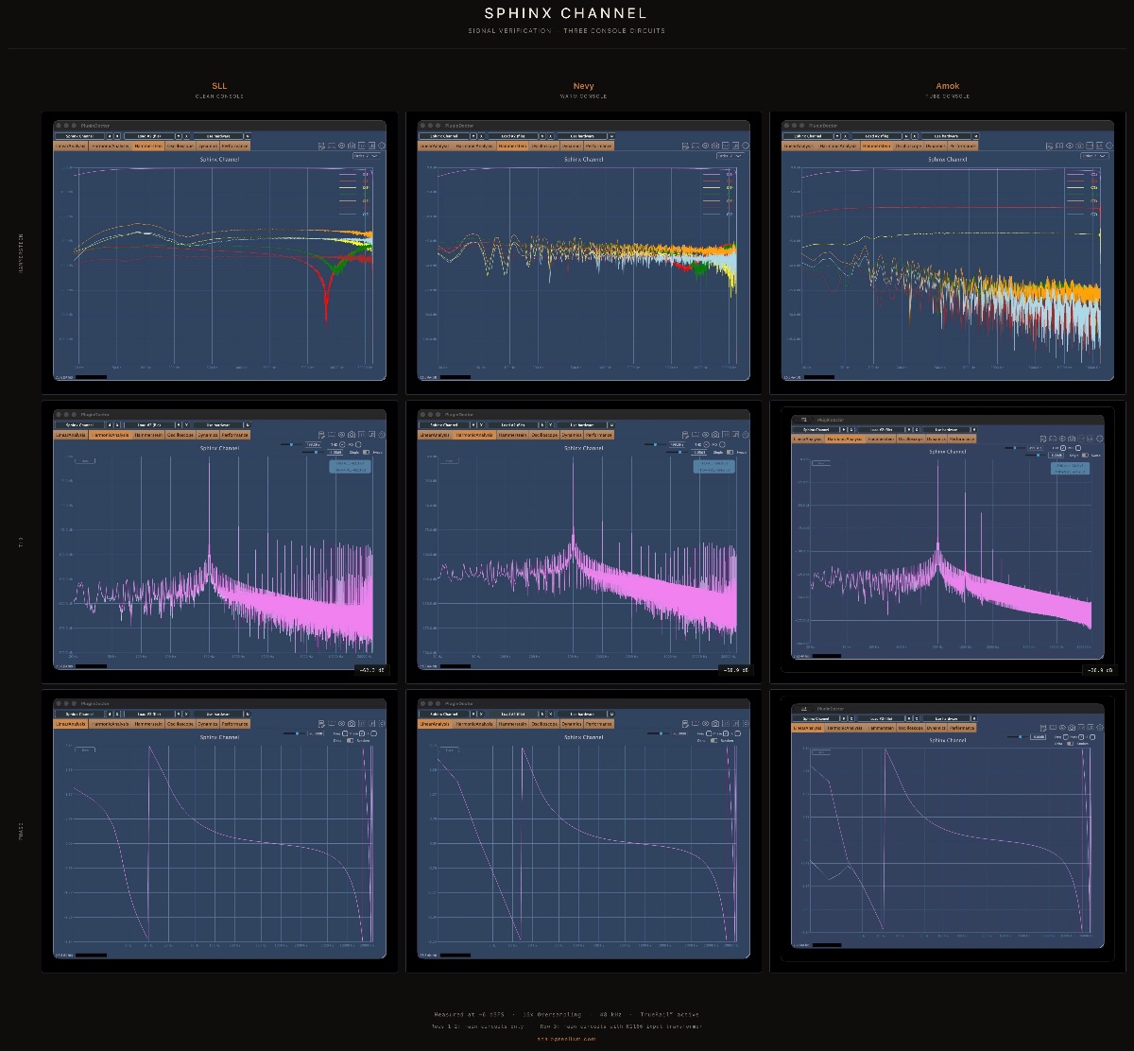Toggle the Delay switch in Nevy phase screenshot
This screenshot has width=1134, height=1051.
714,740
